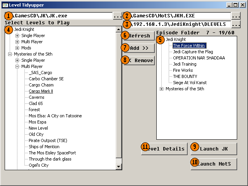
Task: Click Launch JK button
Action: pos(214,149)
